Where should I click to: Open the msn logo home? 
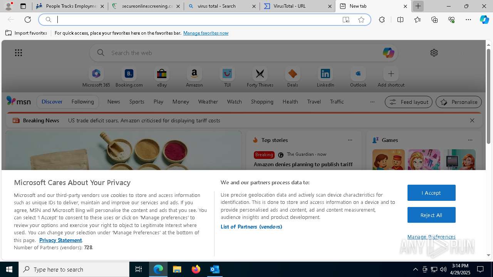click(18, 101)
